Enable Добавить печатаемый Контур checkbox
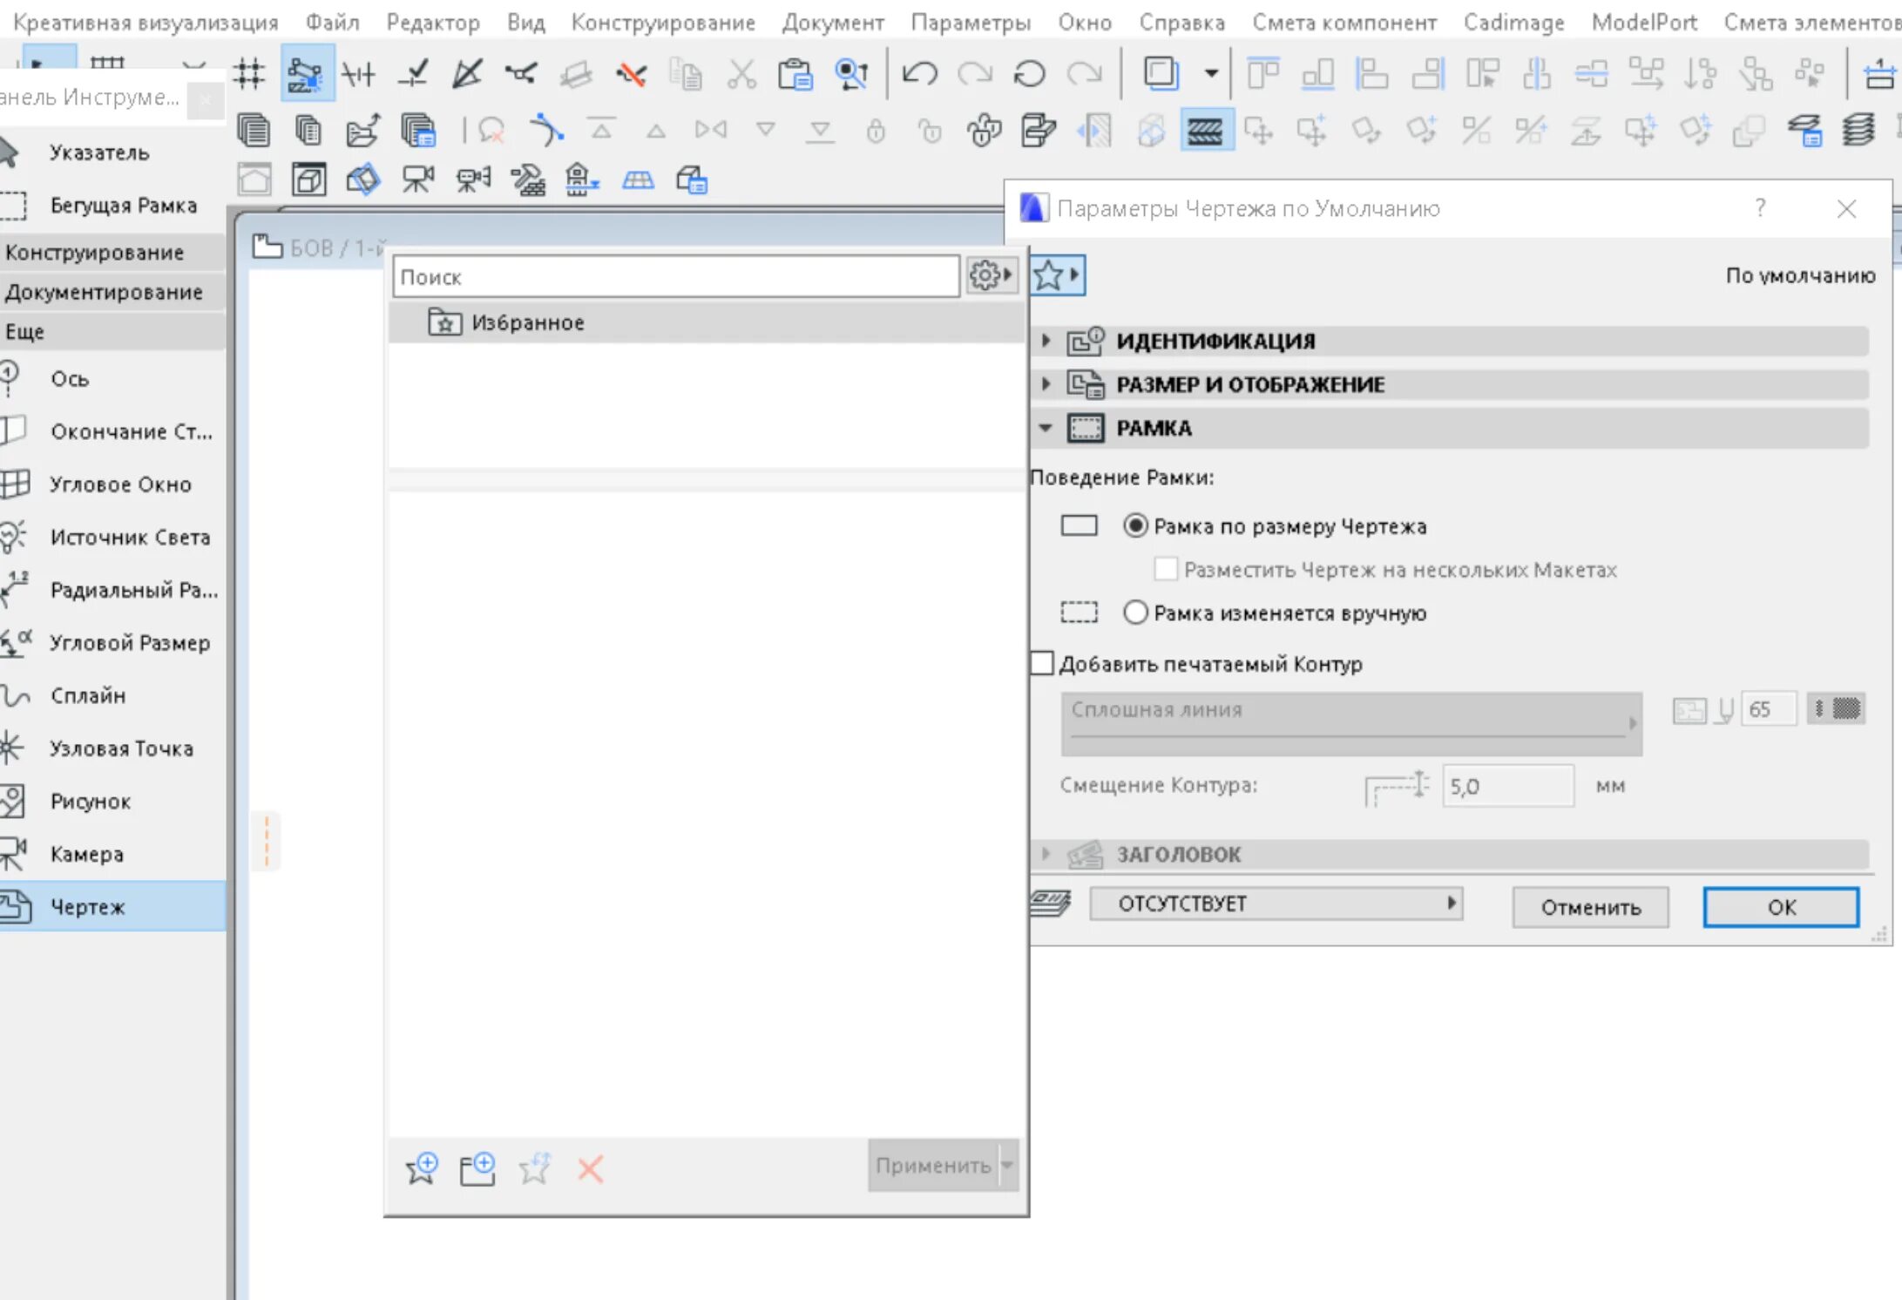This screenshot has width=1902, height=1300. (x=1042, y=663)
